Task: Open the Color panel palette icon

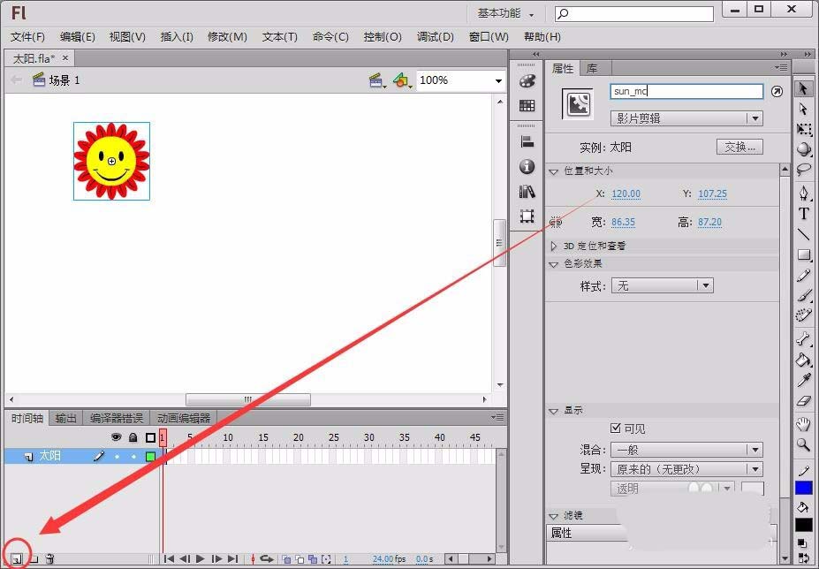Action: click(527, 80)
